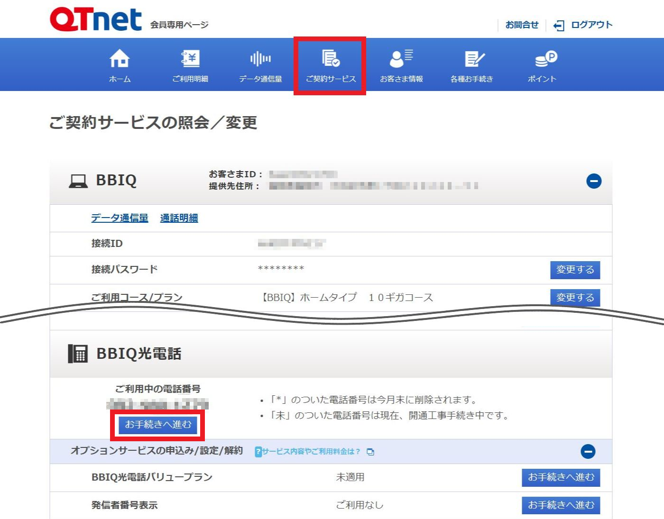The image size is (664, 519).
Task: Click the お問合せ link
Action: [x=522, y=25]
